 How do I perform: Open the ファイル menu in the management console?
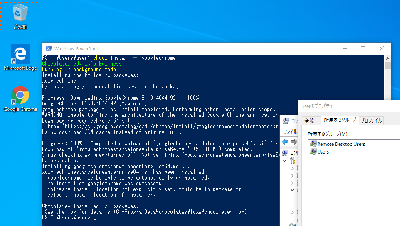pos(290,132)
